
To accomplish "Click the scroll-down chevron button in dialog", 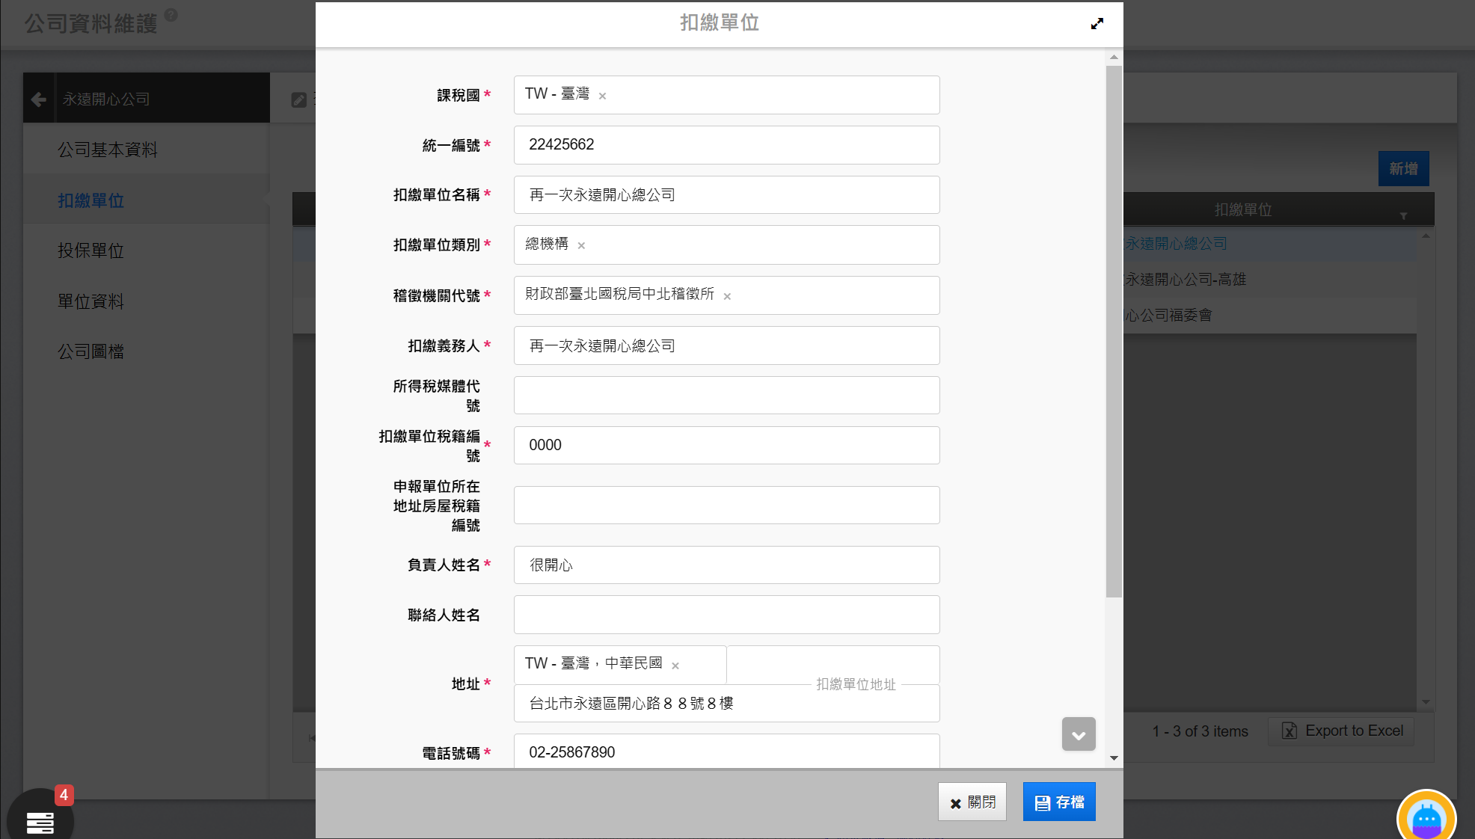I will 1078,734.
